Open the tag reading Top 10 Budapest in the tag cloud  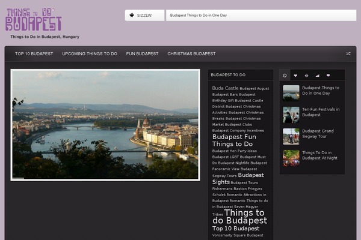[236, 229]
